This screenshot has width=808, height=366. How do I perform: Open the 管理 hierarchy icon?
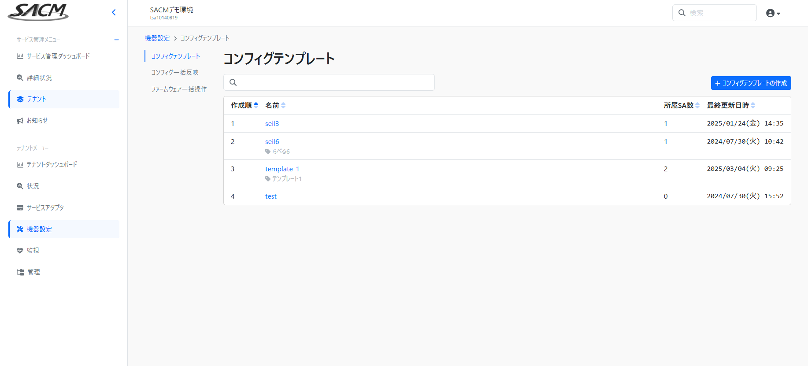pyautogui.click(x=20, y=272)
